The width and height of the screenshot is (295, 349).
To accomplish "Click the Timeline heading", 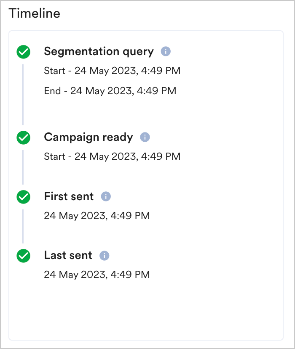I will [35, 13].
